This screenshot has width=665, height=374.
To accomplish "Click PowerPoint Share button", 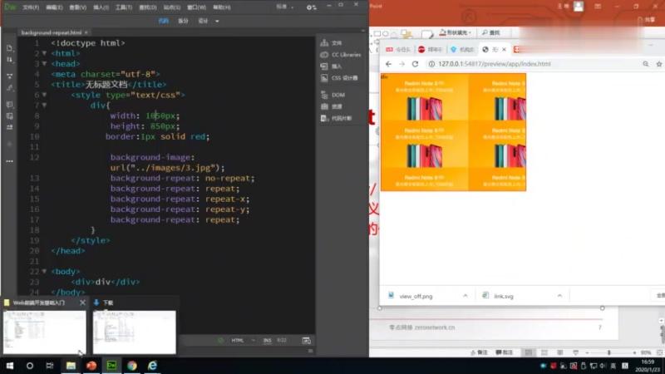I will click(x=647, y=19).
